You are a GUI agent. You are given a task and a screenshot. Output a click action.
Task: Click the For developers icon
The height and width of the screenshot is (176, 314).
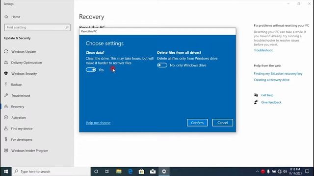[x=6, y=139]
